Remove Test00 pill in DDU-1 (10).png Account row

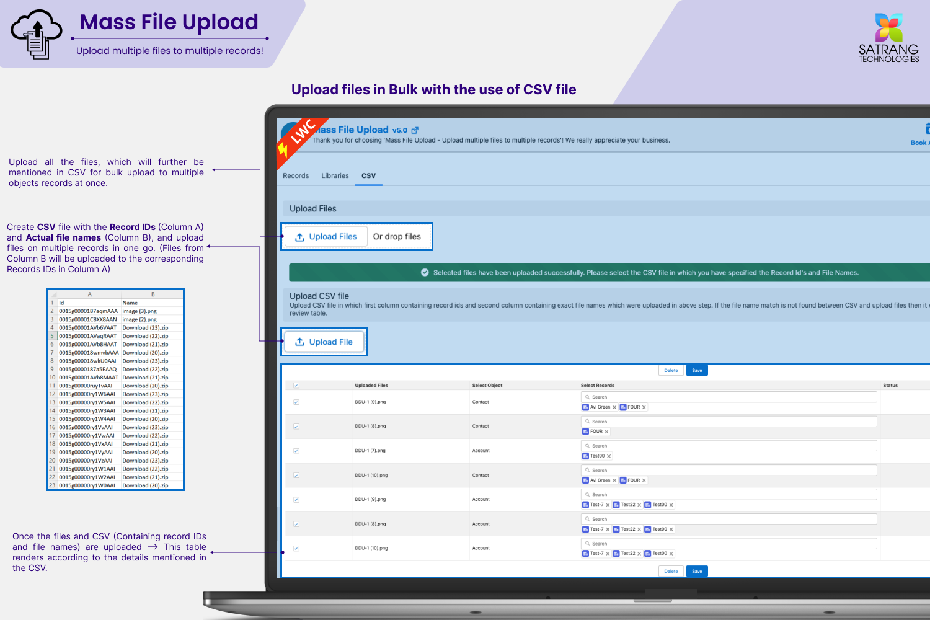(x=671, y=554)
